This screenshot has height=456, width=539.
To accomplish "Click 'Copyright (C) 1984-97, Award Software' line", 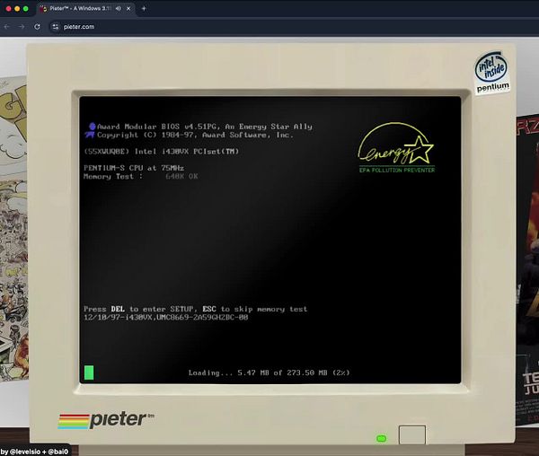I will pos(195,135).
